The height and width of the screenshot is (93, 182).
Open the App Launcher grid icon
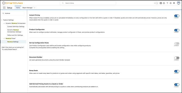pos(4,8)
